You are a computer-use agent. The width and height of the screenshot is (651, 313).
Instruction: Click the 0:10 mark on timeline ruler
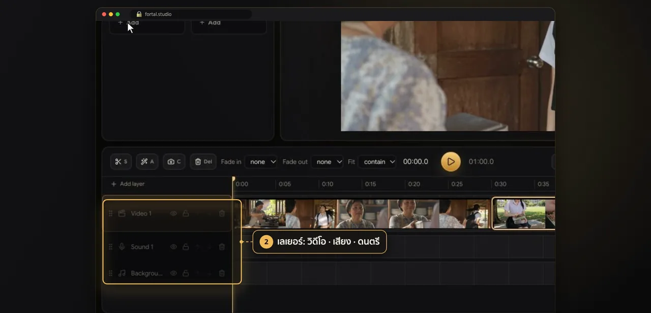click(x=328, y=184)
